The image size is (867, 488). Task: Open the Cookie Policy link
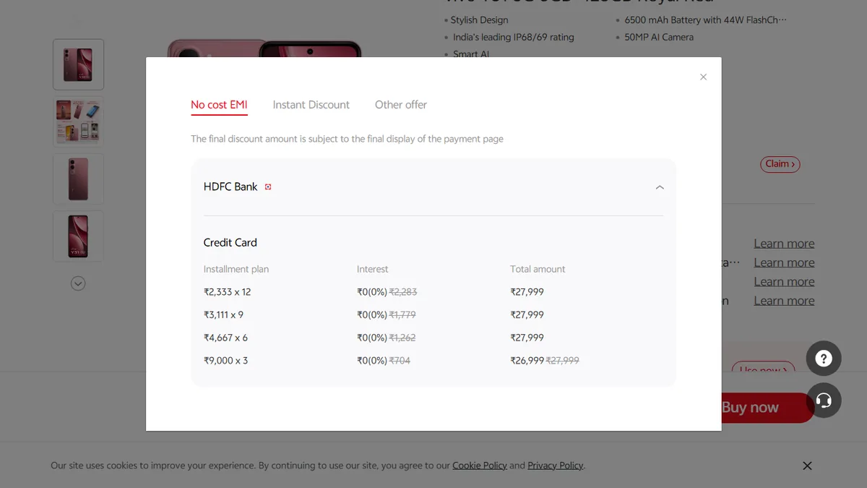[x=480, y=466]
